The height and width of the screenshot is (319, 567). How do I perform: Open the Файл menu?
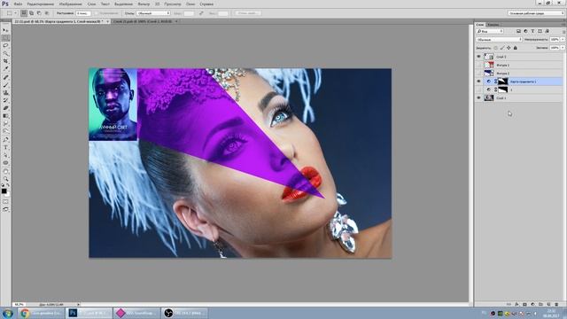18,4
